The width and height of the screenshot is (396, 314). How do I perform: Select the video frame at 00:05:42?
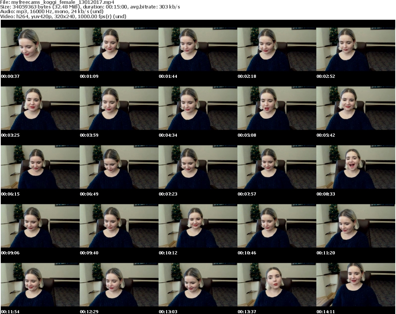[x=356, y=108]
